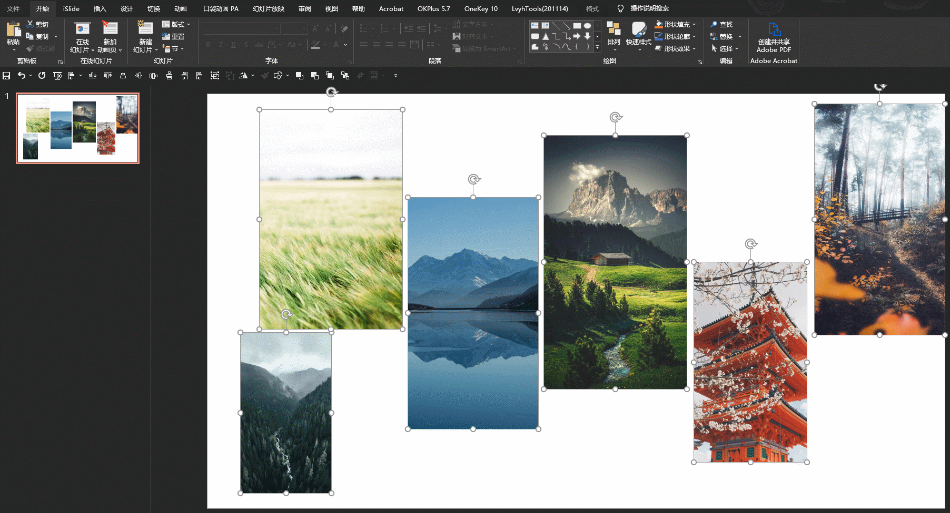Expand the shapes gallery more arrow
The image size is (950, 513).
click(597, 47)
